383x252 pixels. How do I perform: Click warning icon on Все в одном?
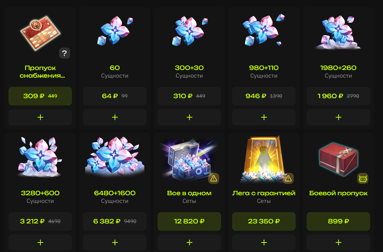click(x=213, y=178)
